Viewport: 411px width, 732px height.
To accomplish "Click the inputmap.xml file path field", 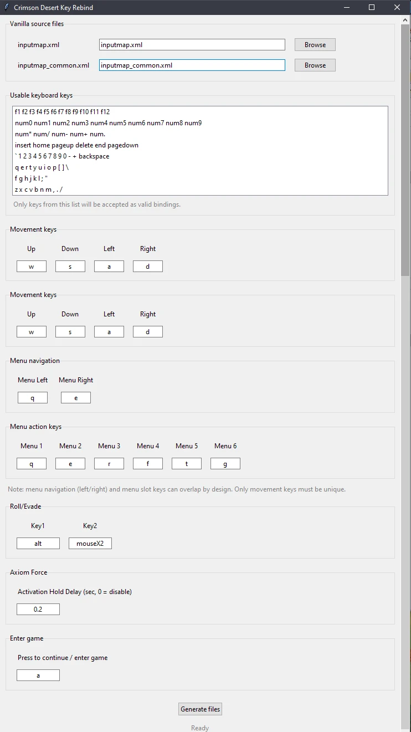I will coord(192,45).
